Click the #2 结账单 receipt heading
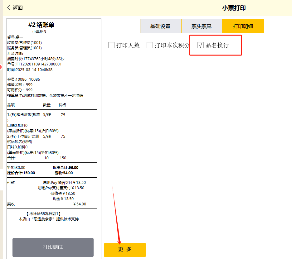Image resolution: width=292 pixels, height=259 pixels. coord(41,25)
